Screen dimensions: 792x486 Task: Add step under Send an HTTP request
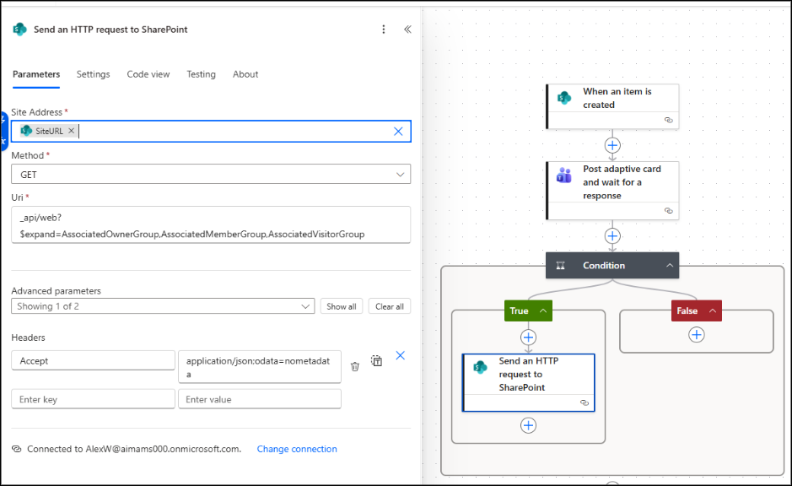[529, 425]
